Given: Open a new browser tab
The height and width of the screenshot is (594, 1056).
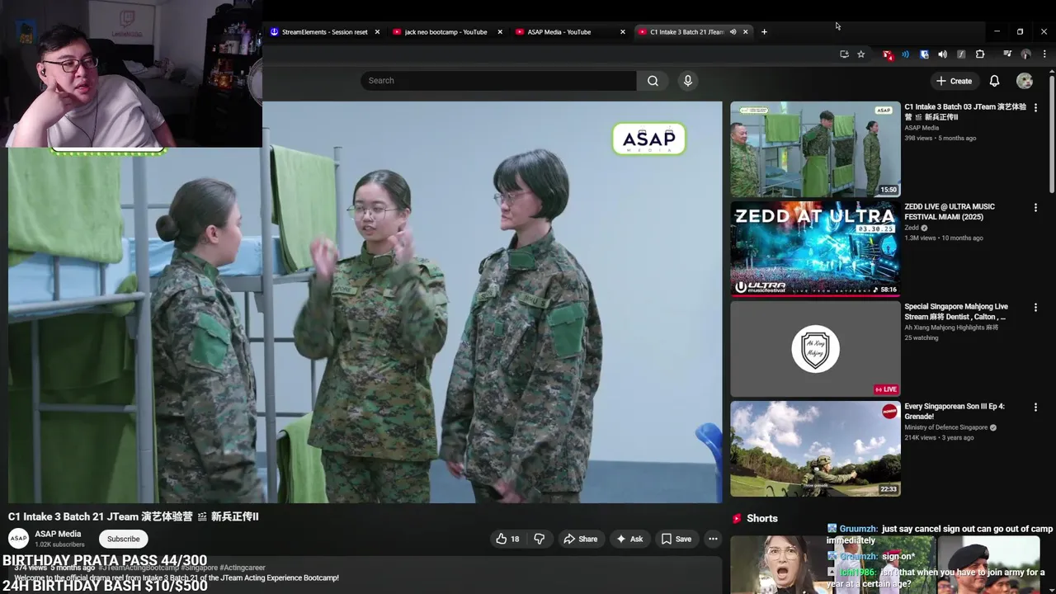Looking at the screenshot, I should tap(764, 32).
